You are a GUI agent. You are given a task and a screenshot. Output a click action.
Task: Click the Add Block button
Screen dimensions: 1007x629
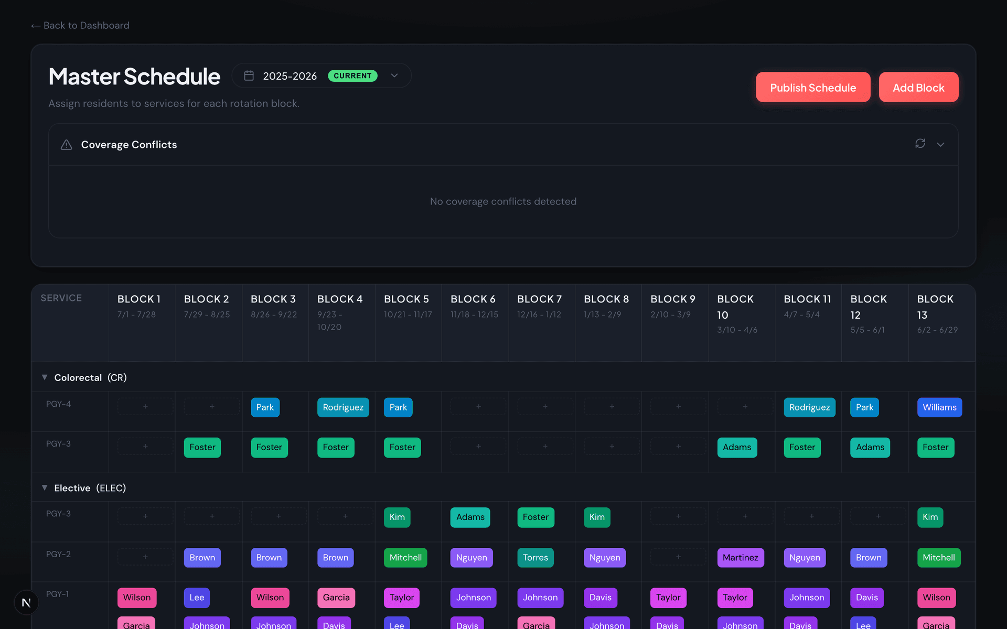pyautogui.click(x=918, y=87)
